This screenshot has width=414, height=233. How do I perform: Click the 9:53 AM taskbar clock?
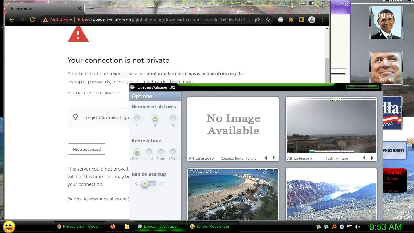(386, 227)
